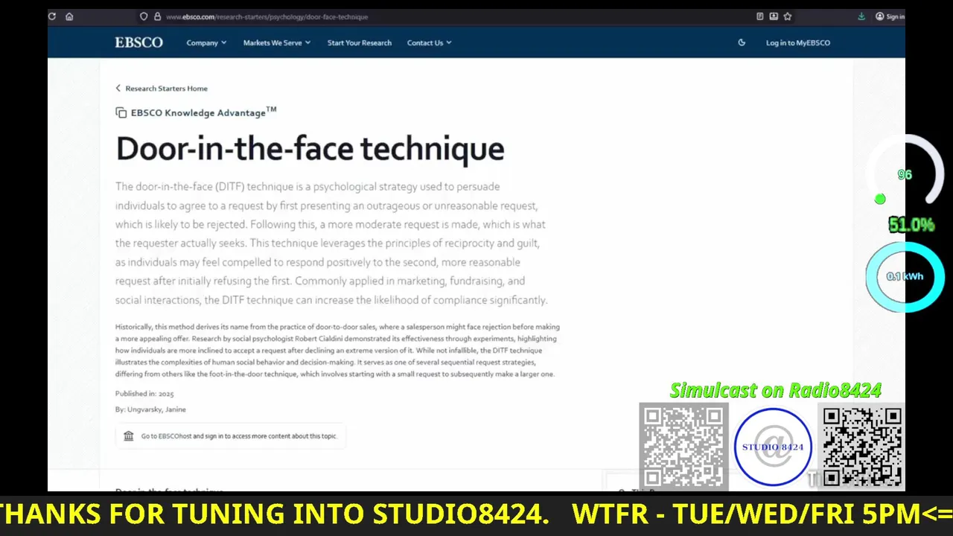Expand the Markets We Serve menu

(277, 42)
